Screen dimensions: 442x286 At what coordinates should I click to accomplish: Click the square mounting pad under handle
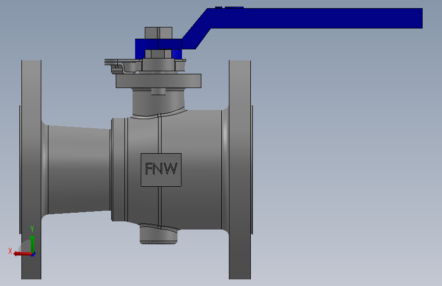tap(159, 81)
